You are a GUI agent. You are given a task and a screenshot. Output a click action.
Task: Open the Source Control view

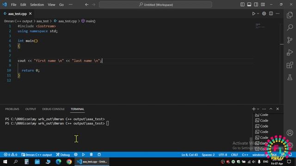[x=290, y=40]
